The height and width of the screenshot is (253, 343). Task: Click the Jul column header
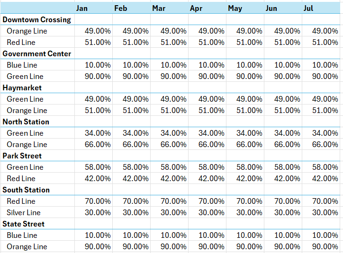[x=308, y=8]
